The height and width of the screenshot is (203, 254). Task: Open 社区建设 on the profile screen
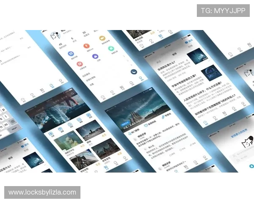click(x=86, y=74)
